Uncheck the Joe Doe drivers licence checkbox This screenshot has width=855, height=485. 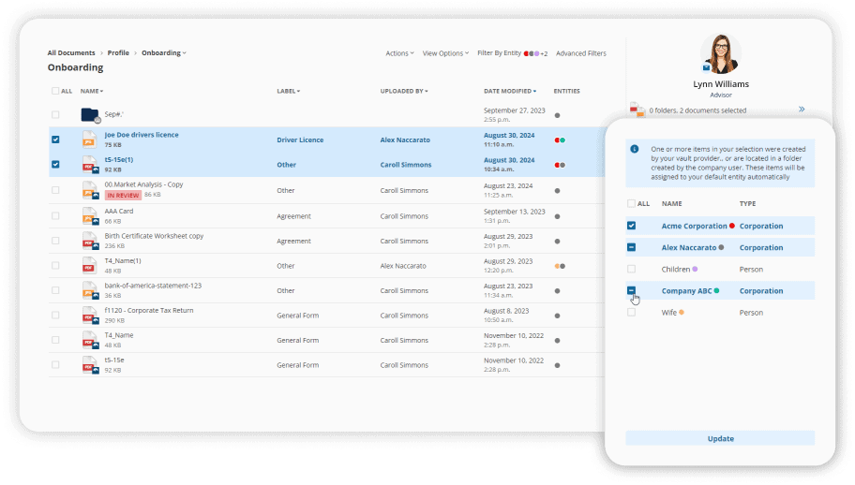coord(55,140)
